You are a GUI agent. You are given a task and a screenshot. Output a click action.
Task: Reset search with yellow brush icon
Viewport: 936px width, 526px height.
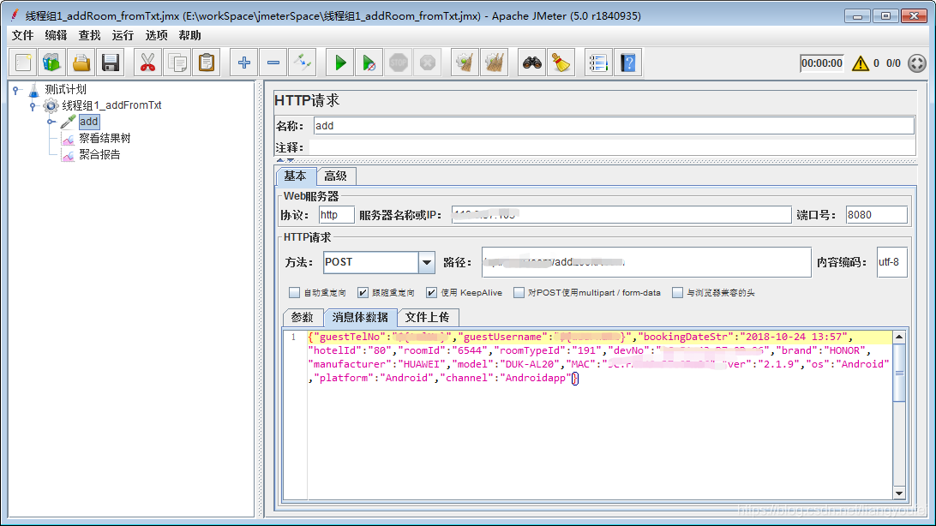[x=561, y=63]
